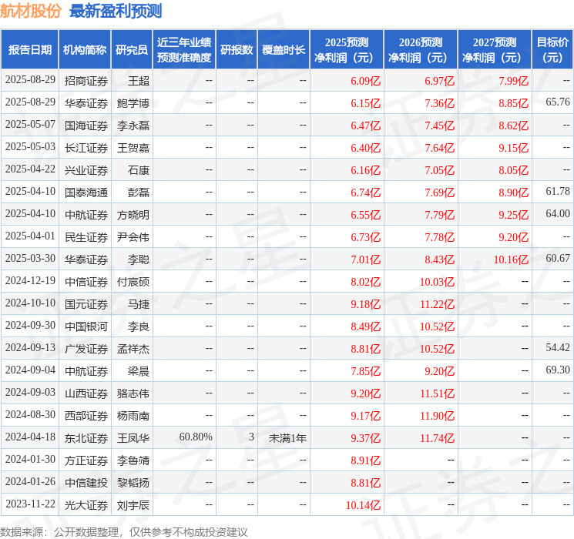The width and height of the screenshot is (574, 539).
Task: Click the 国海证券 cell
Action: pyautogui.click(x=86, y=126)
